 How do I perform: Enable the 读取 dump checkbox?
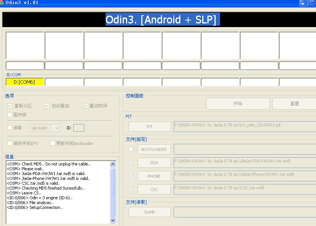(x=10, y=128)
